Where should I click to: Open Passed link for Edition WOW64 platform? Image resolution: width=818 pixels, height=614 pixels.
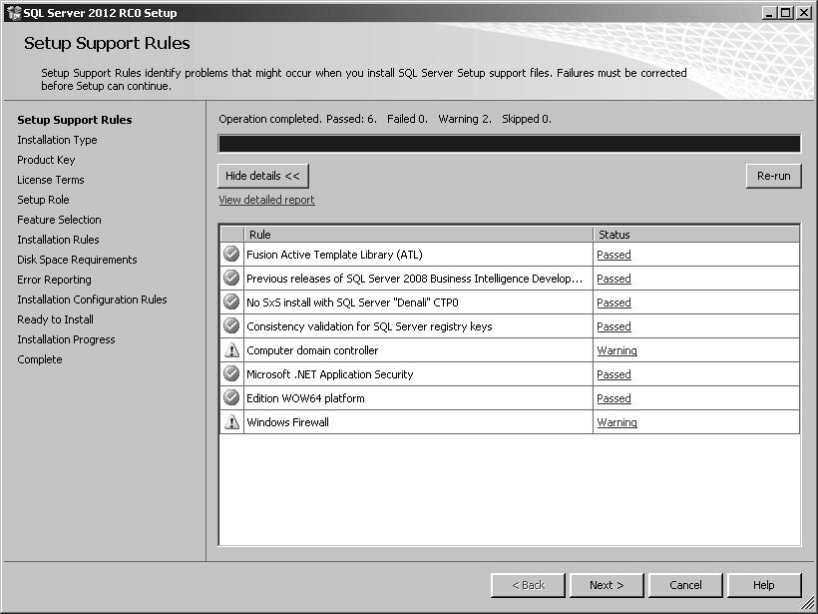click(x=614, y=399)
